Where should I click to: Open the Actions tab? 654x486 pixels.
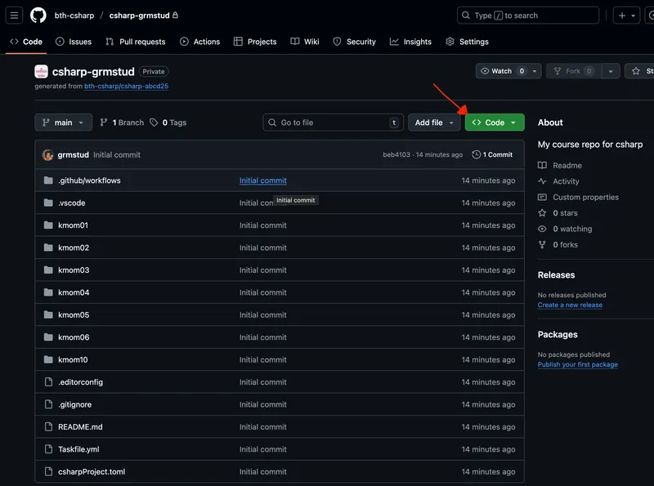(x=199, y=42)
